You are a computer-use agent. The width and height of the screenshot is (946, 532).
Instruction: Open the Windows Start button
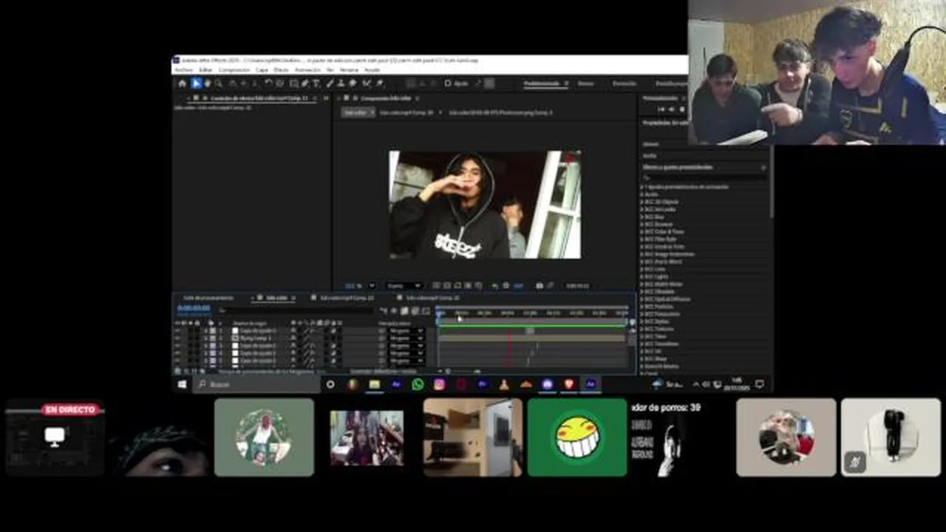[182, 384]
